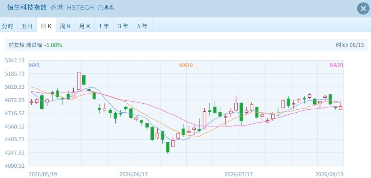Screen dimensions: 371x178
Task: Click the 4403.72 y-axis value
Action: point(15,139)
